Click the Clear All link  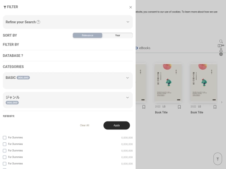(x=85, y=125)
